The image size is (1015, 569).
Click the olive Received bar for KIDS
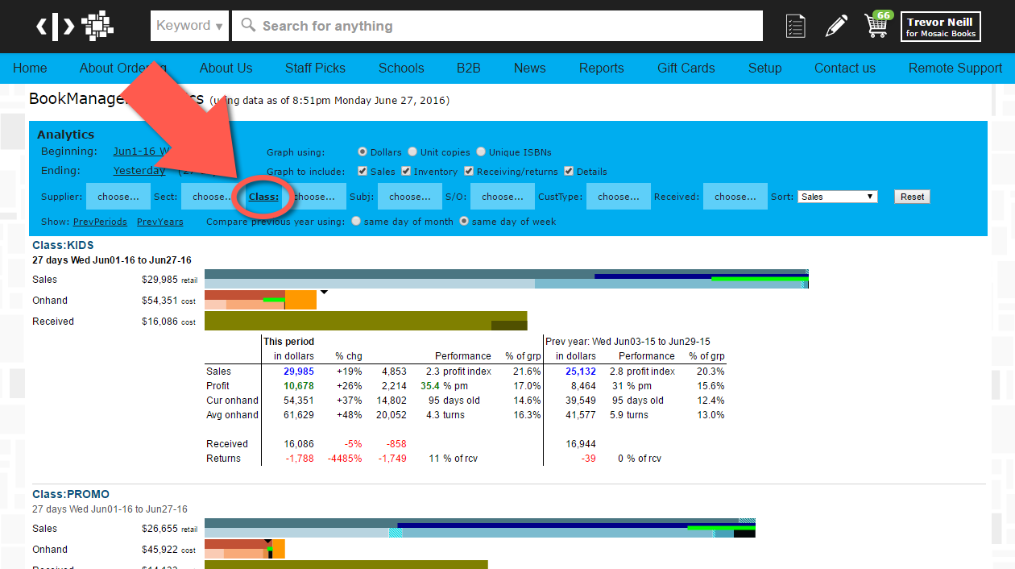point(365,321)
